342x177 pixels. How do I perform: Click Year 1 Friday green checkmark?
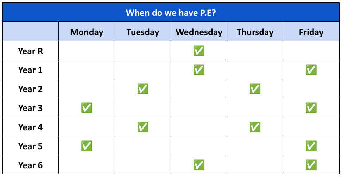point(311,70)
